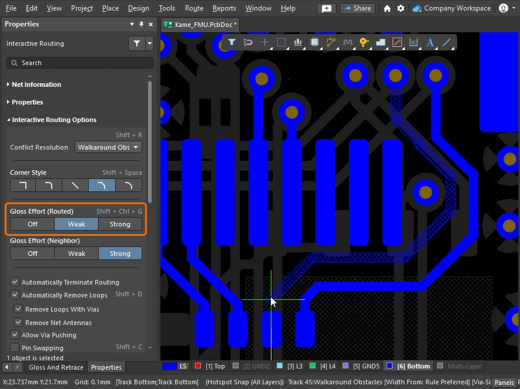Uncheck Automatically Terminate Routing
The height and width of the screenshot is (389, 520).
pos(15,282)
